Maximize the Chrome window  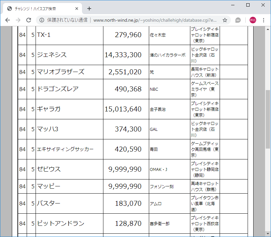(248, 5)
